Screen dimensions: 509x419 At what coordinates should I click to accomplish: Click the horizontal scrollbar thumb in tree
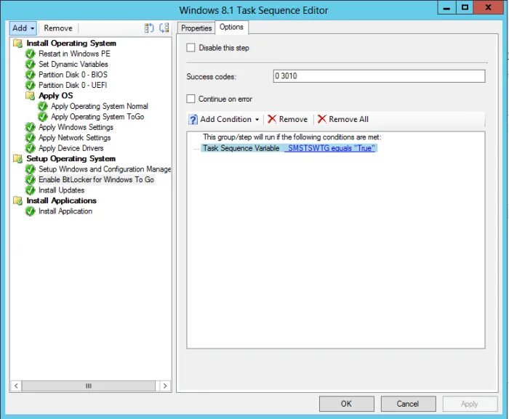89,386
